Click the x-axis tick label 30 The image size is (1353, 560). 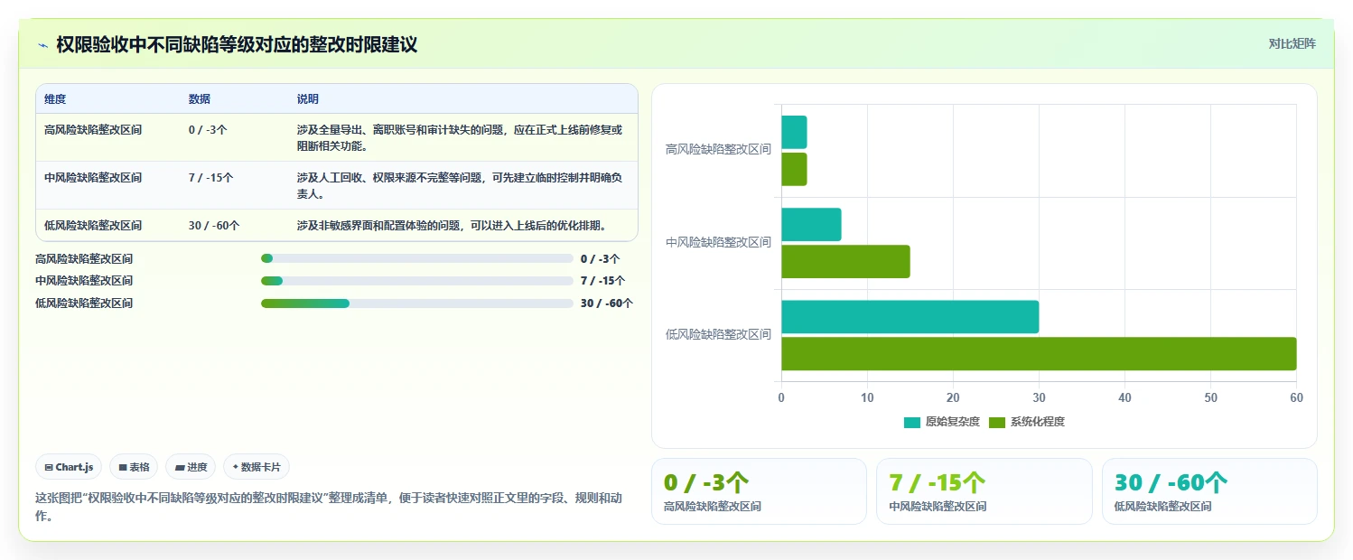coord(1039,397)
